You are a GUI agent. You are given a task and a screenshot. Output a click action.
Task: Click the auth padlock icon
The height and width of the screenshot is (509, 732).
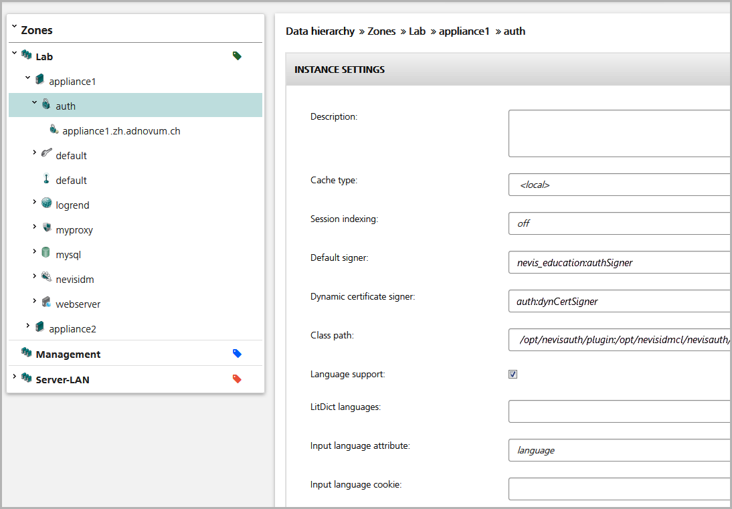[45, 104]
